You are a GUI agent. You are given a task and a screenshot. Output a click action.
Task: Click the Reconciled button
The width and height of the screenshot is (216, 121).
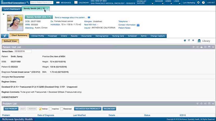[x=109, y=109]
